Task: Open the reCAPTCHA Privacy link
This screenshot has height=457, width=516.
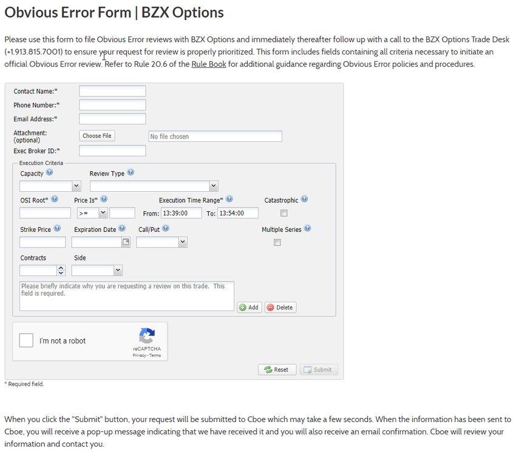Action: coord(139,355)
